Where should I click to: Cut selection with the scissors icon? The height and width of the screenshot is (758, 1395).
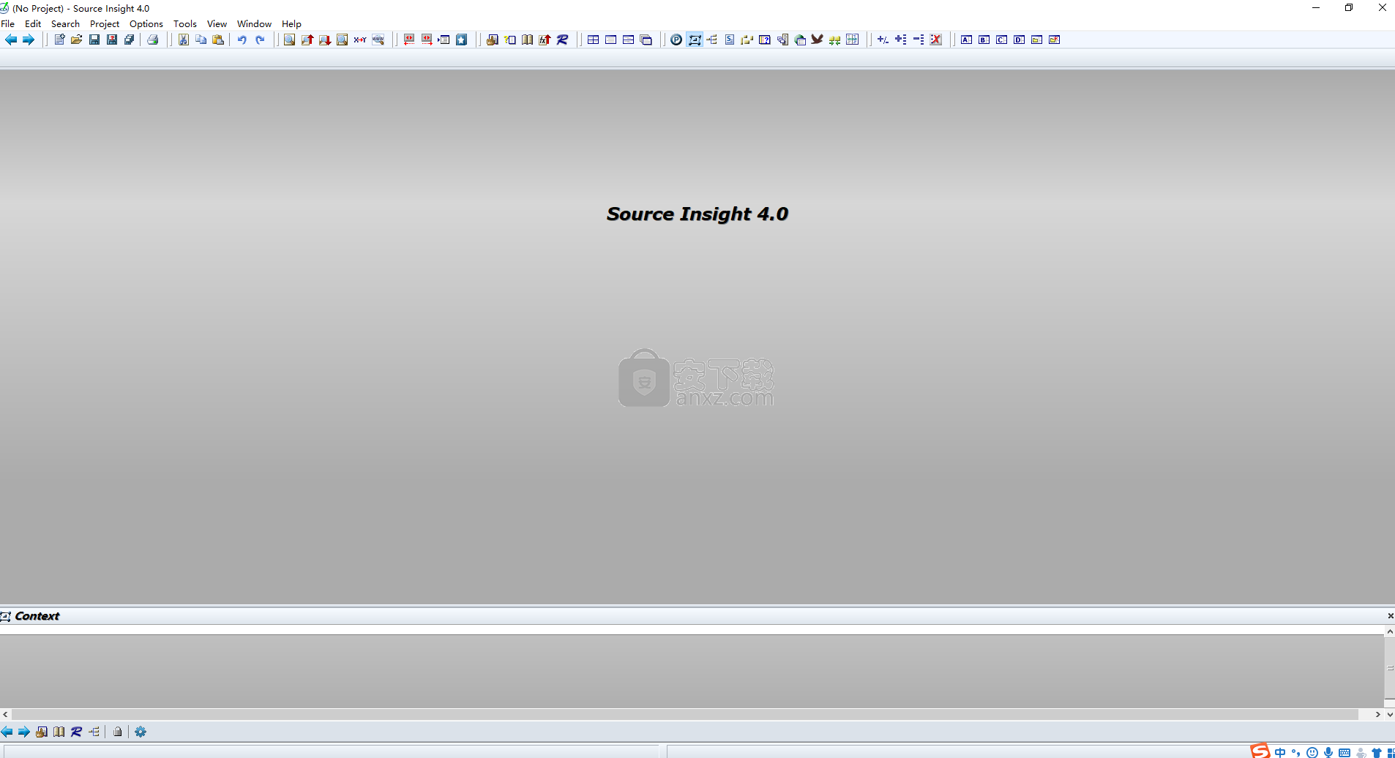(x=184, y=40)
